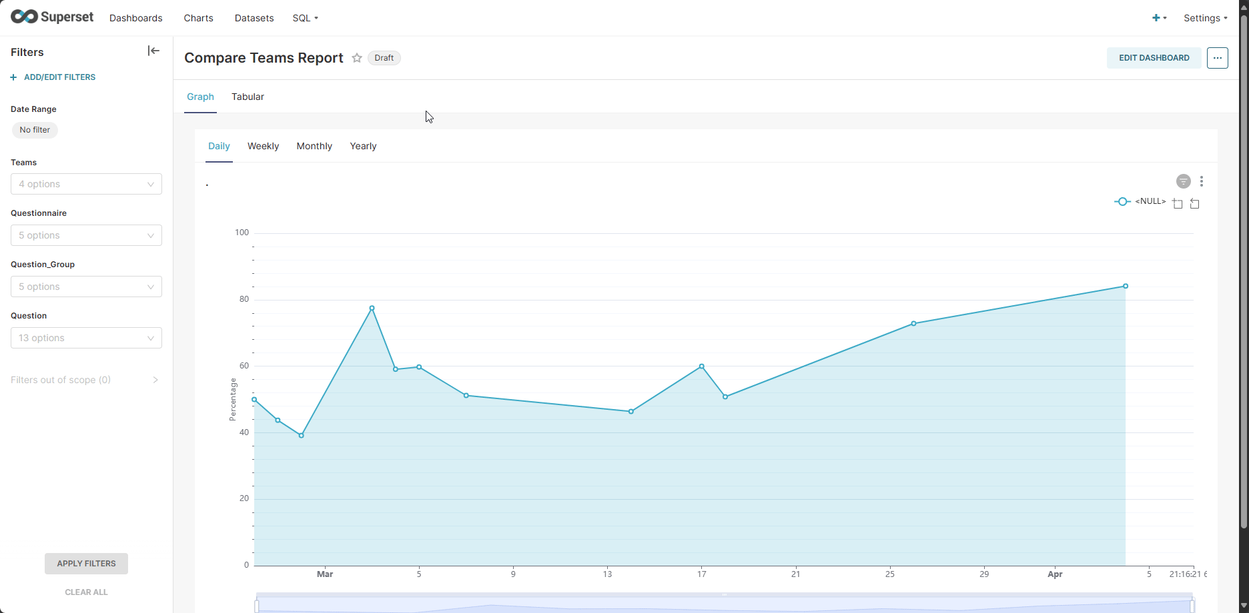The height and width of the screenshot is (613, 1249).
Task: Click the chart zoom reset icon
Action: coord(1195,204)
